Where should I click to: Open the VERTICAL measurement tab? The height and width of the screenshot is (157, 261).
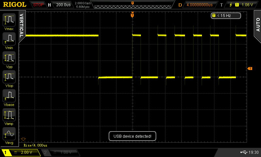coord(22,26)
